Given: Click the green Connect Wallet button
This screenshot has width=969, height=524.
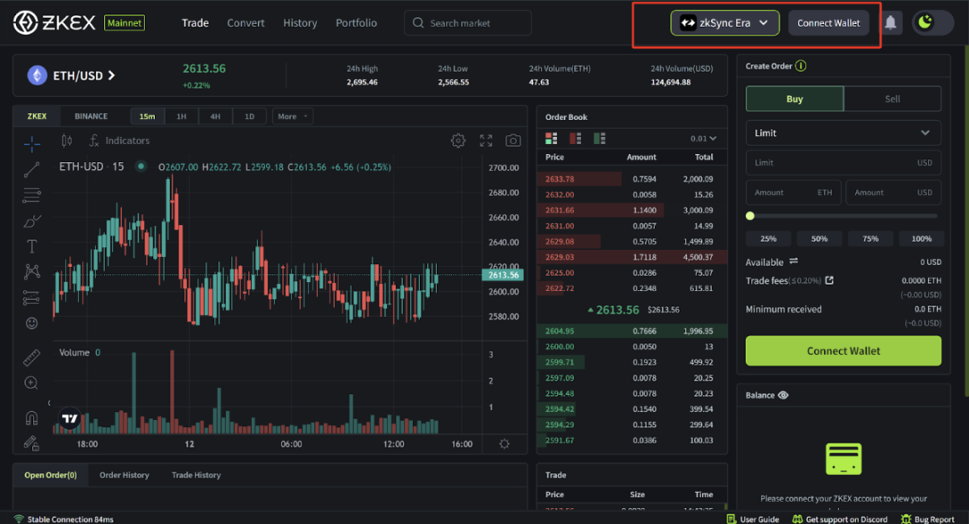Looking at the screenshot, I should click(843, 351).
